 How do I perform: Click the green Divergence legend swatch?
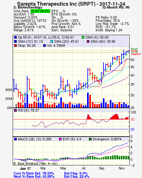[90, 139]
